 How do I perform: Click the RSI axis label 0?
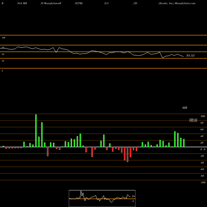point(2,71)
